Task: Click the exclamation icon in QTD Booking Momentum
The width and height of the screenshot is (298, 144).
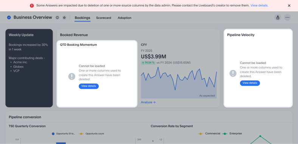Action: coord(71,76)
